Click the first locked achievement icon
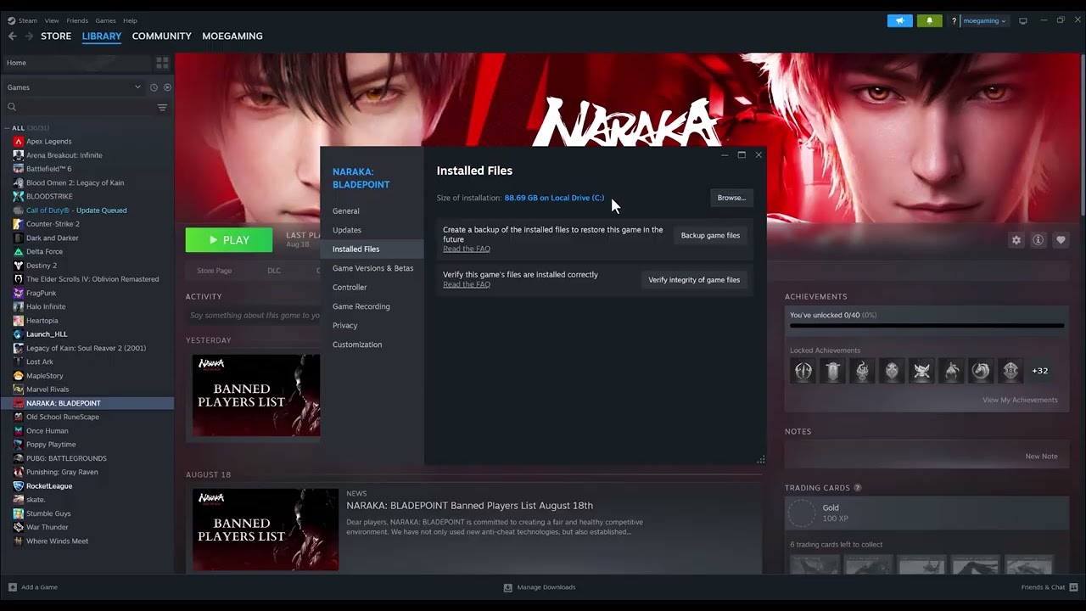 click(x=803, y=371)
